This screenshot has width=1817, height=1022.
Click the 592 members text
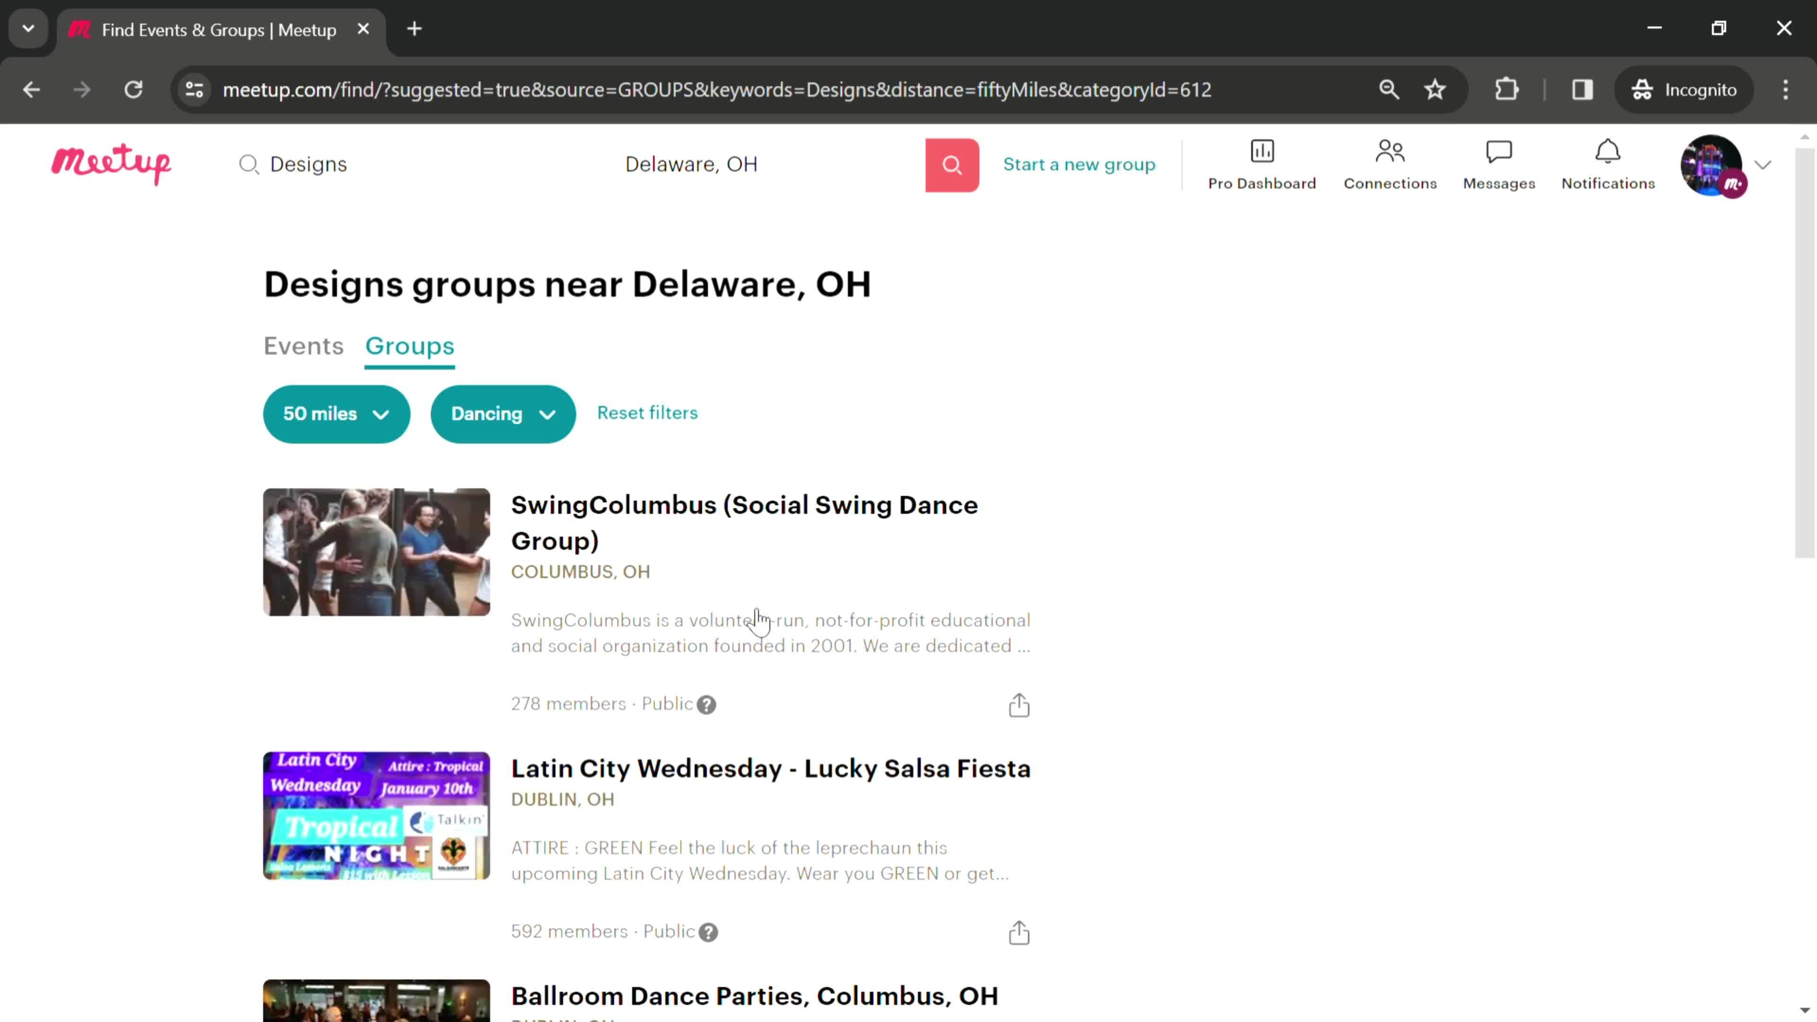click(x=569, y=932)
